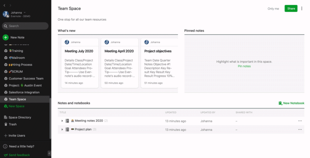Click the green New Note plus icon
310x158 pixels.
point(5,38)
